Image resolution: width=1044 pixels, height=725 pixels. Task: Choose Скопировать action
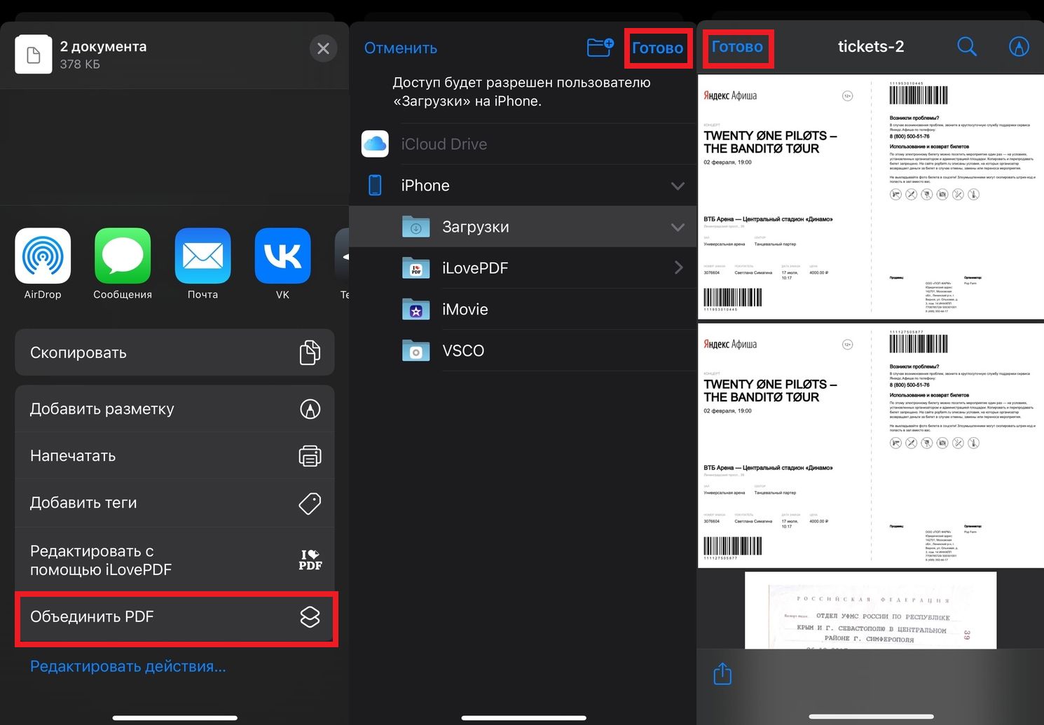[174, 352]
